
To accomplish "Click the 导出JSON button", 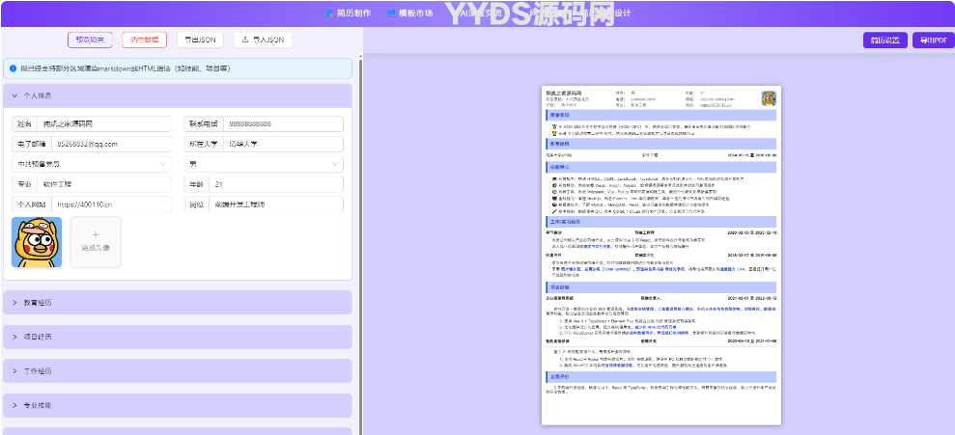I will tap(200, 40).
